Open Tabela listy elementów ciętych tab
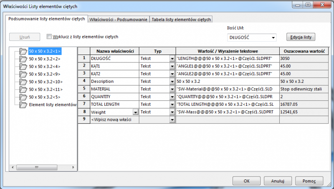The width and height of the screenshot is (334, 189). click(x=181, y=19)
